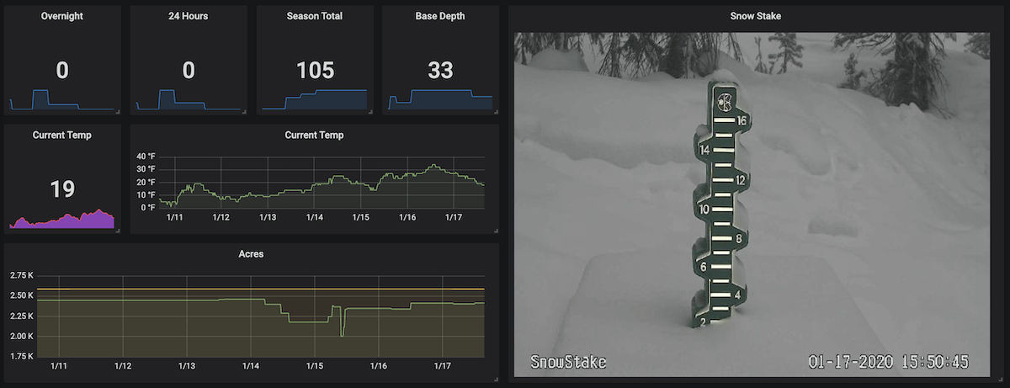The height and width of the screenshot is (388, 1010).
Task: Click the 2.75 K label on the Acres axis
Action: [x=21, y=275]
